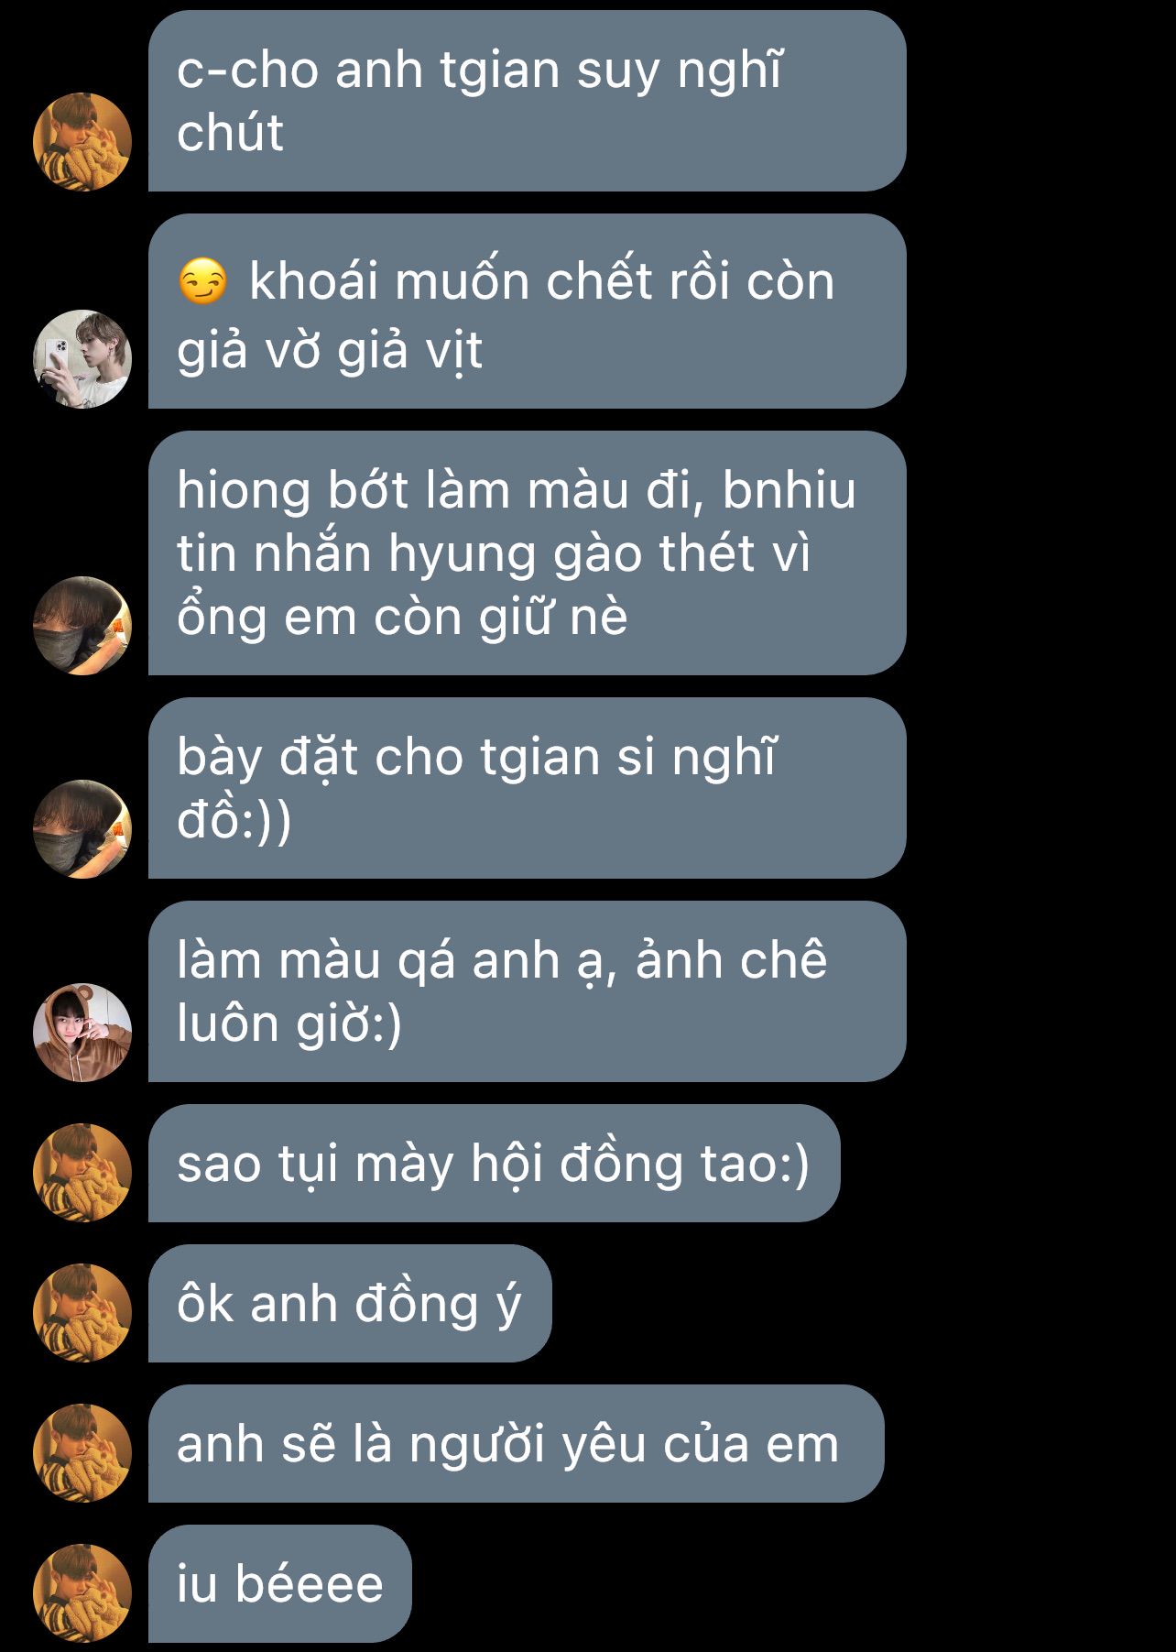Tap the "giả vờ giả vịt" message bubble
The image size is (1176, 1652).
(x=528, y=312)
